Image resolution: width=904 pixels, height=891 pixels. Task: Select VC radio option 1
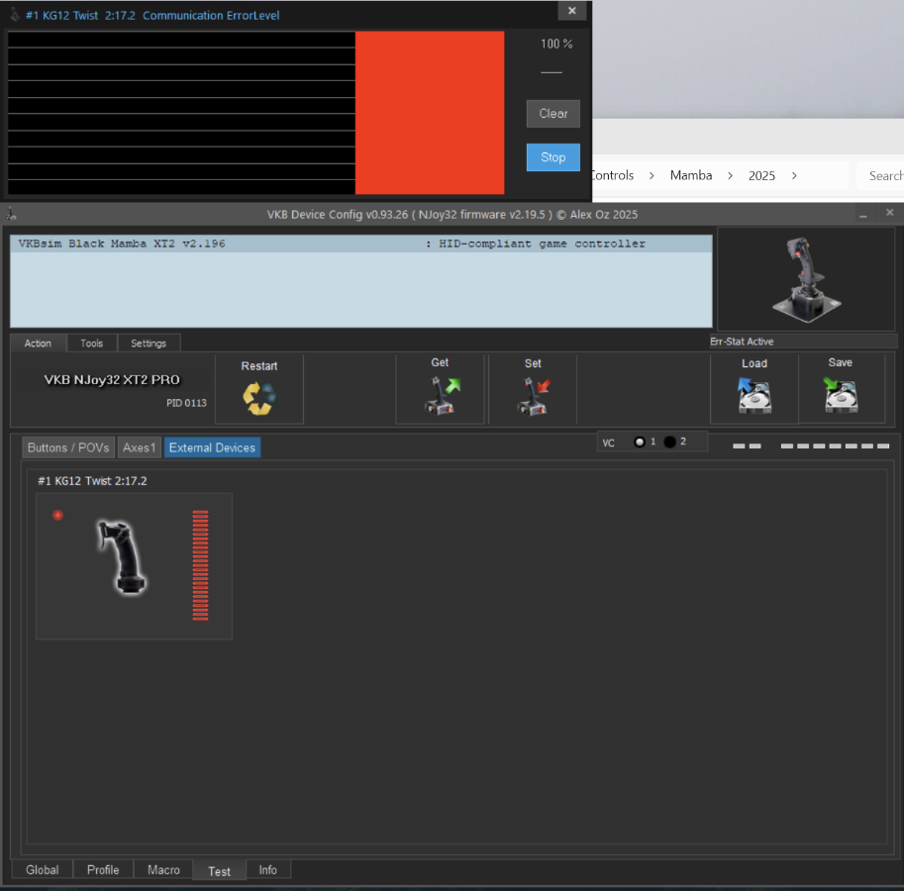(x=639, y=443)
